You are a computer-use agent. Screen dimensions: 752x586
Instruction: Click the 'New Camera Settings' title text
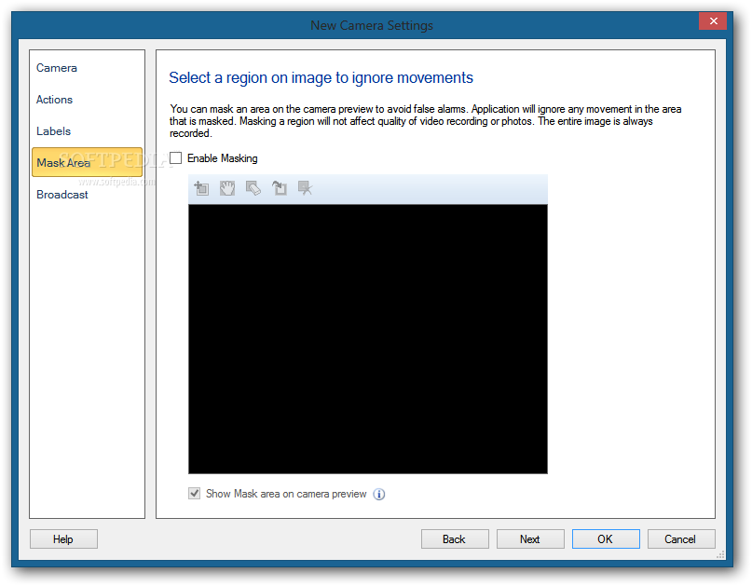[372, 25]
